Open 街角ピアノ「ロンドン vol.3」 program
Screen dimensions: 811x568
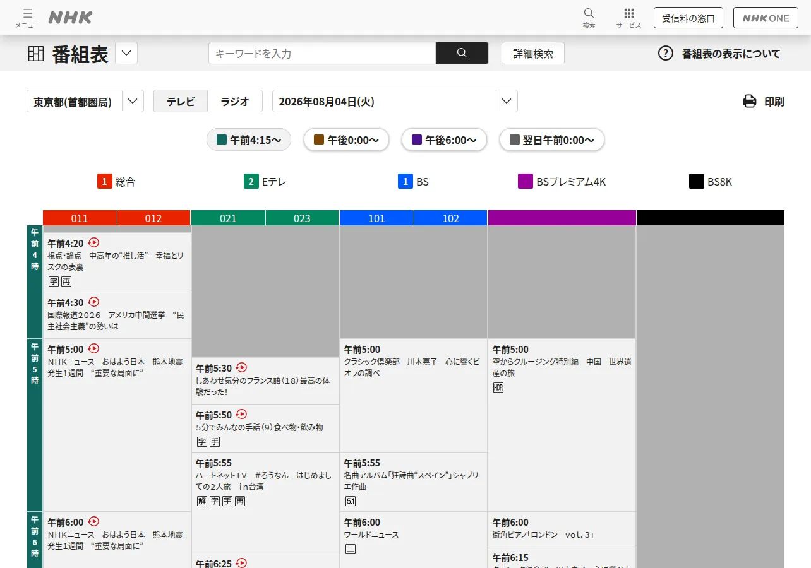[562, 529]
